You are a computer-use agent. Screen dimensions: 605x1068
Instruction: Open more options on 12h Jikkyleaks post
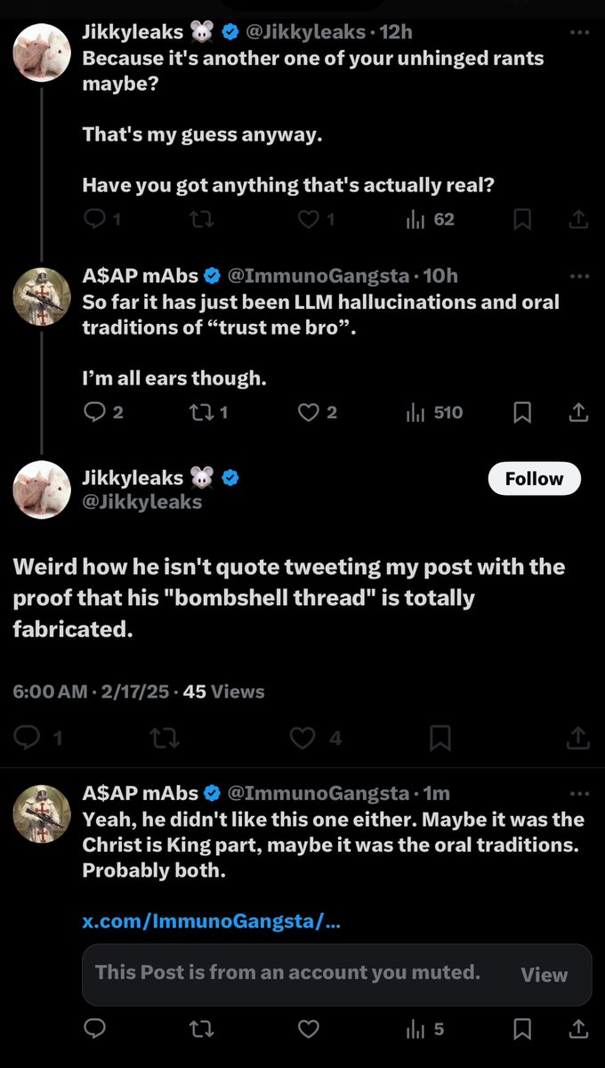(579, 32)
